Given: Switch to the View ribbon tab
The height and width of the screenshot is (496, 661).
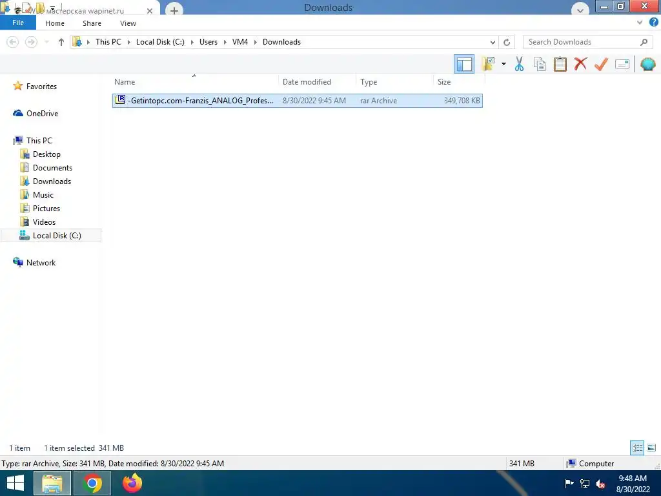Looking at the screenshot, I should [x=128, y=23].
